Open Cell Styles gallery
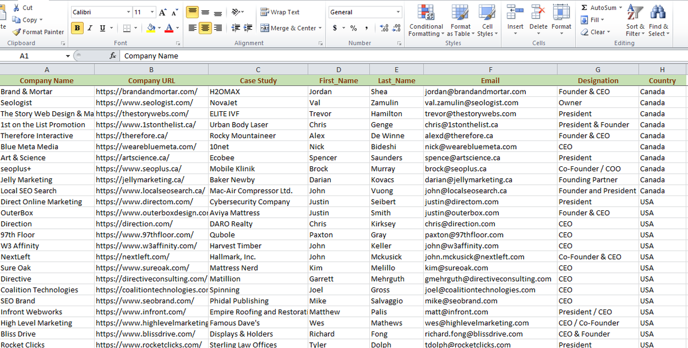The width and height of the screenshot is (688, 348). tap(487, 20)
